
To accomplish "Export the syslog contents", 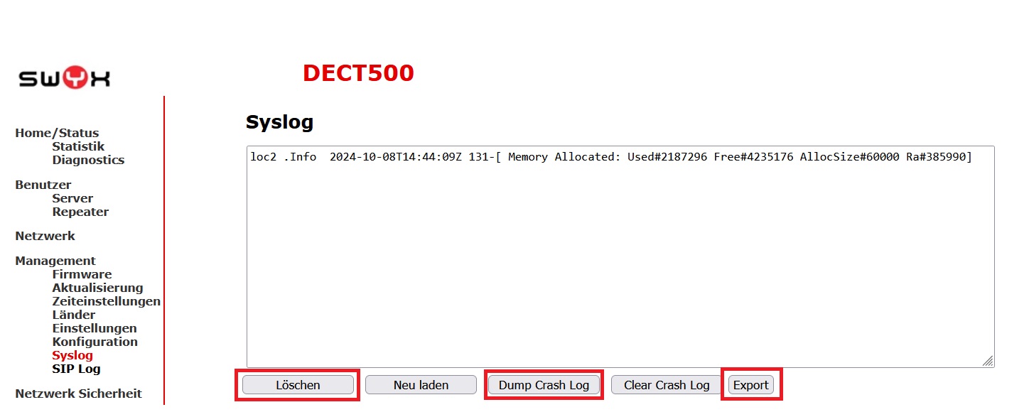I will click(x=752, y=384).
